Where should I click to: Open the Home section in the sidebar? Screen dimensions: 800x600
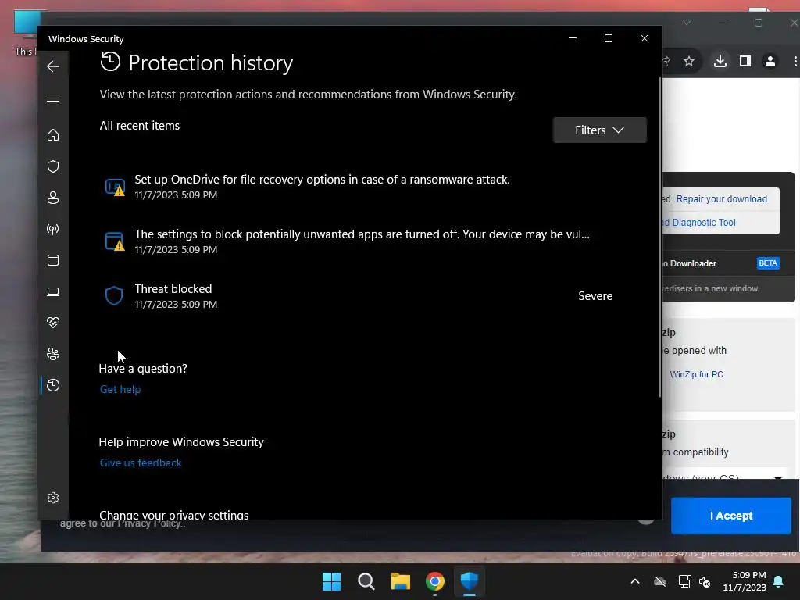click(x=53, y=134)
